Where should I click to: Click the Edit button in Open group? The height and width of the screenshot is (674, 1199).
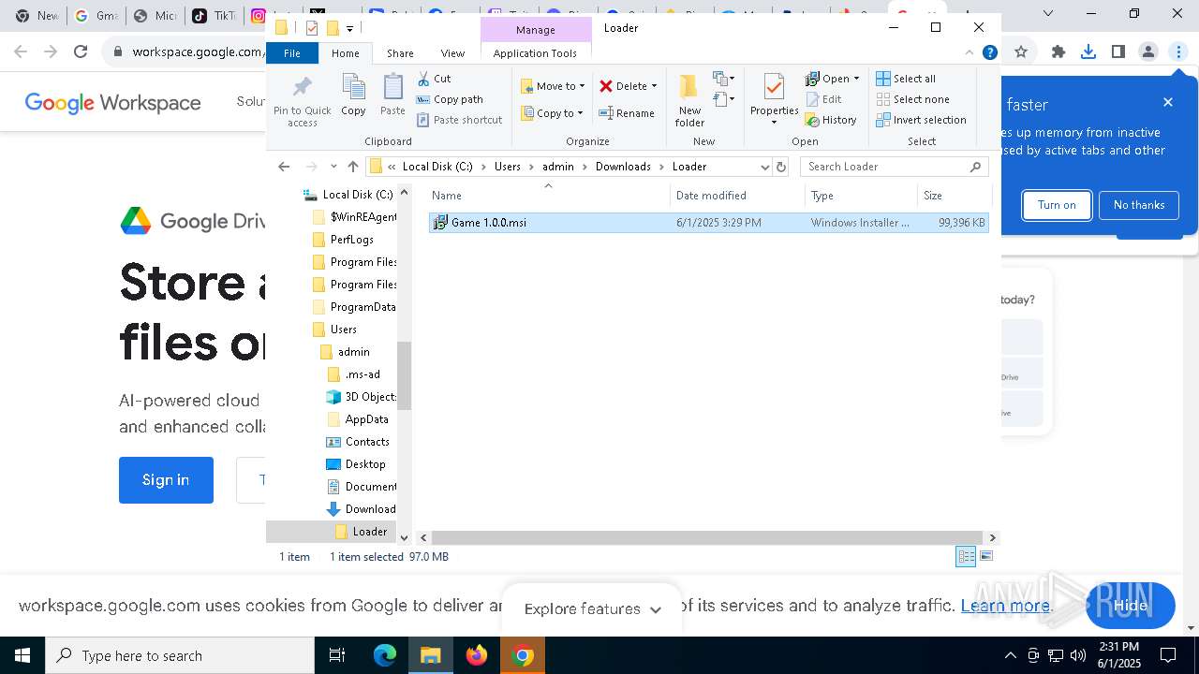[824, 99]
